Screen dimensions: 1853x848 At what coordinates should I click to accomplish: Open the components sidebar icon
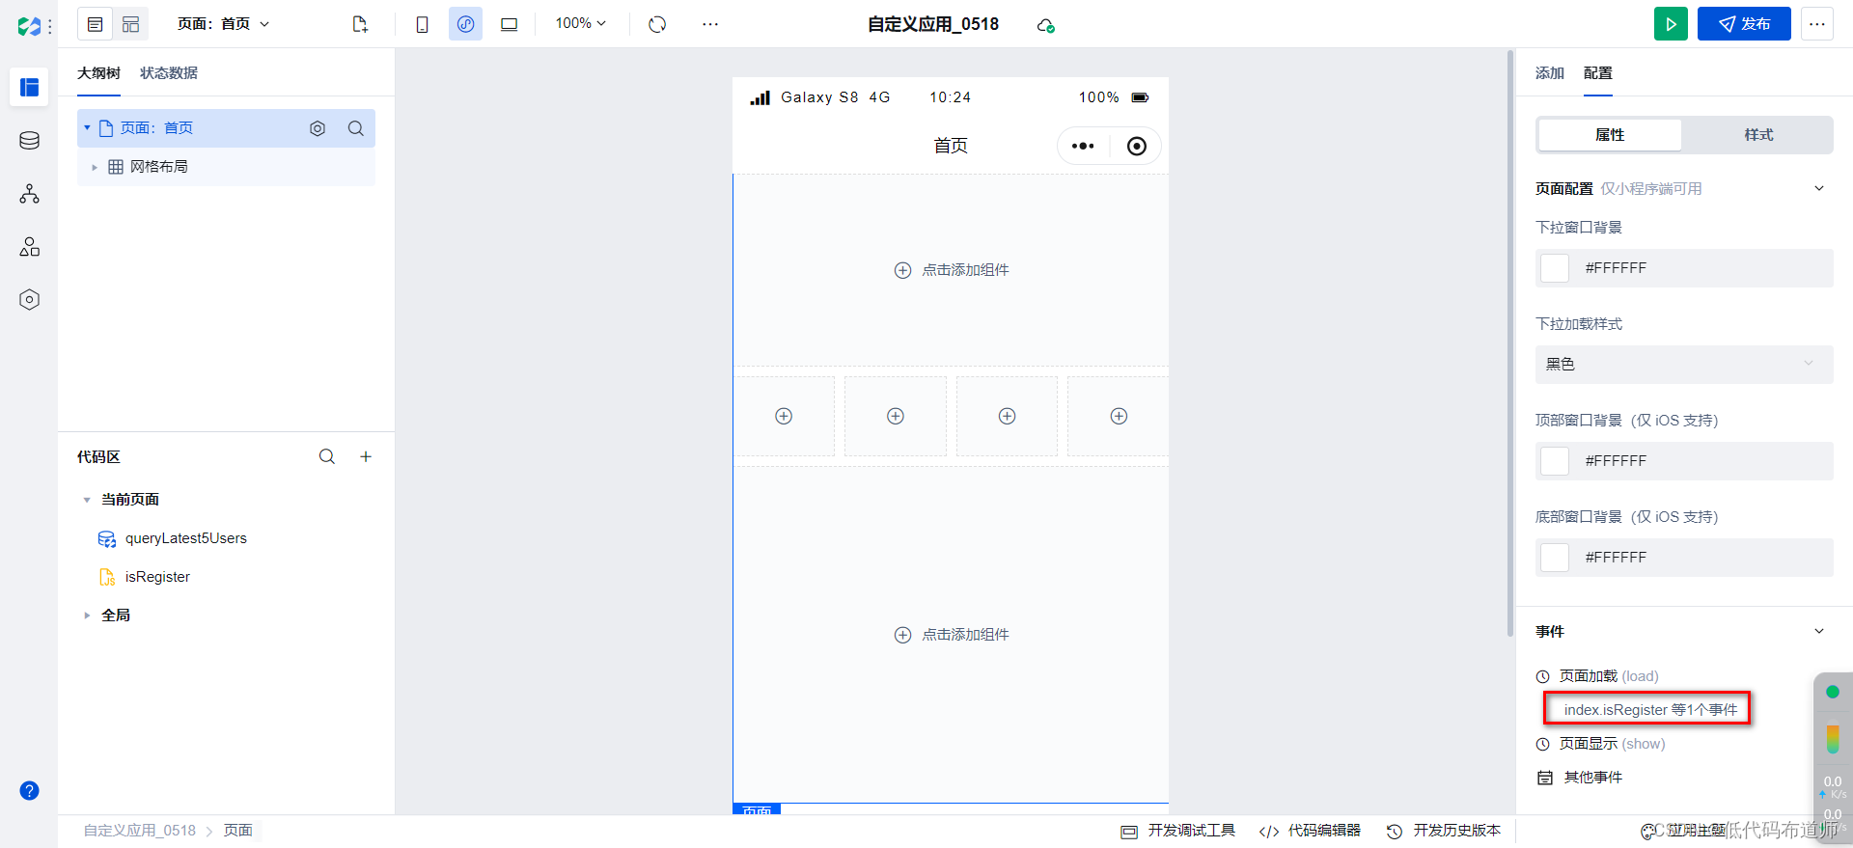pyautogui.click(x=29, y=247)
